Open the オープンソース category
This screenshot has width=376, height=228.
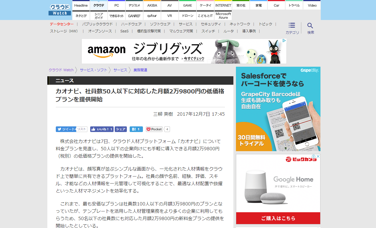coord(100,31)
